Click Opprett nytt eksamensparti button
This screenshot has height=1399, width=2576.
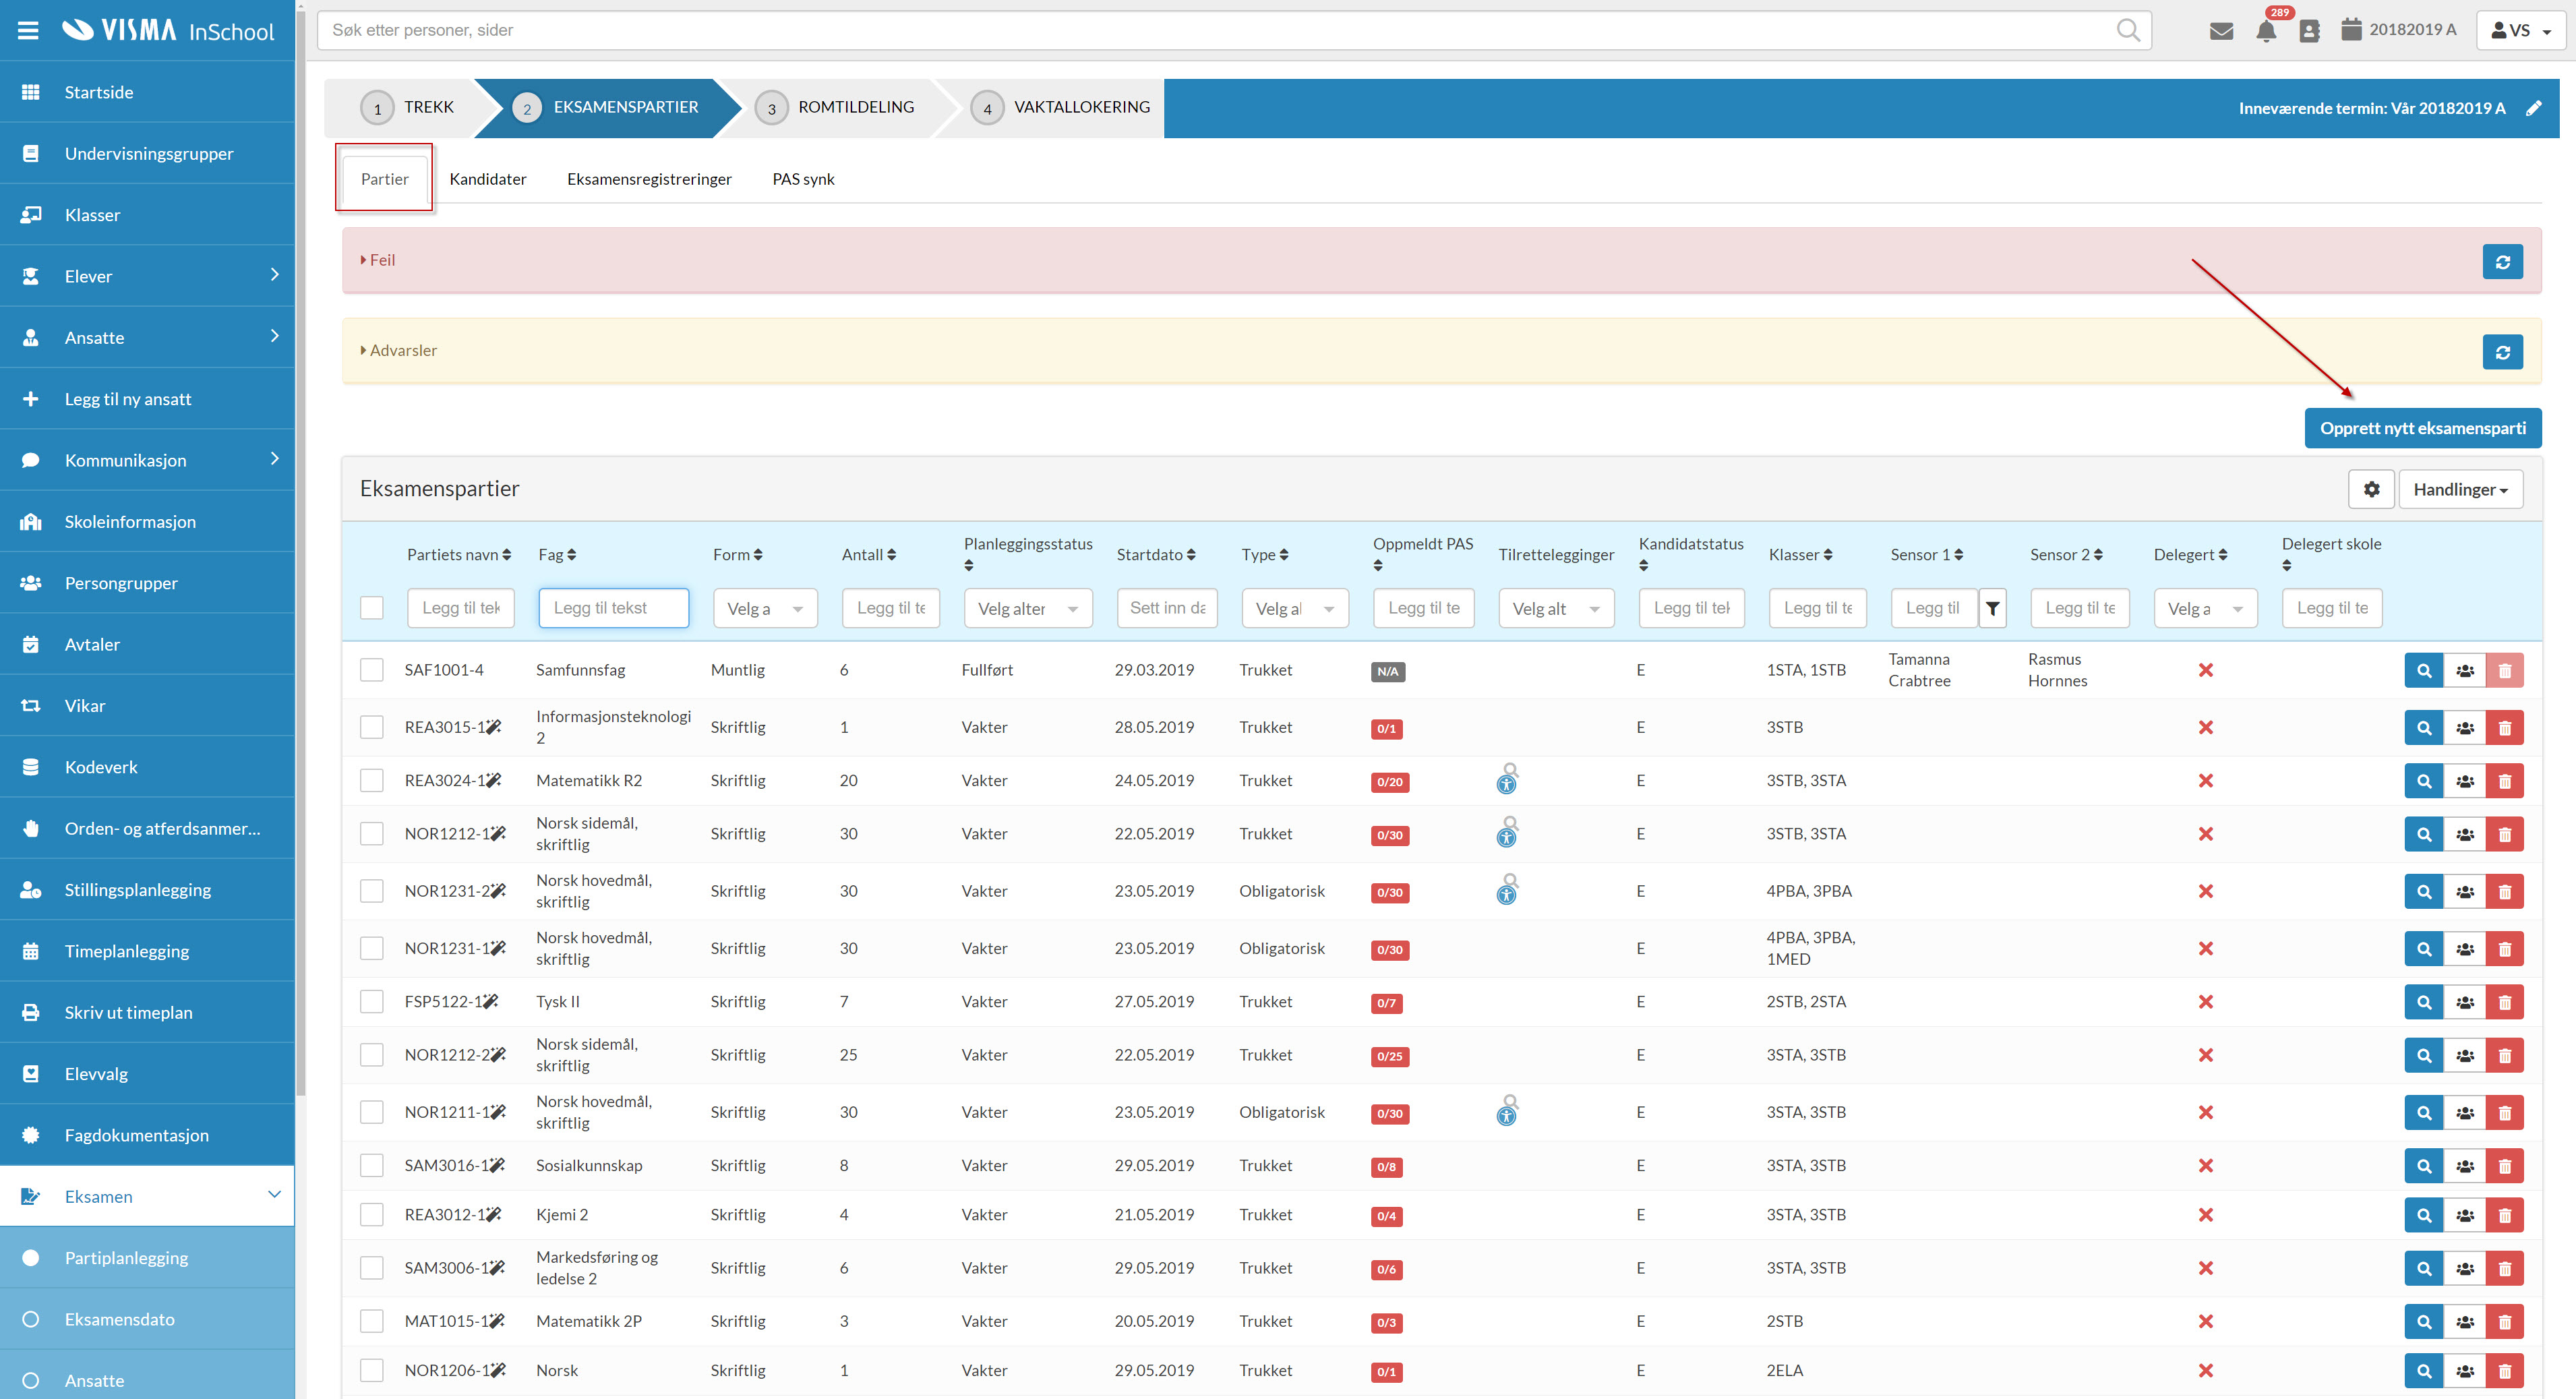pyautogui.click(x=2422, y=429)
